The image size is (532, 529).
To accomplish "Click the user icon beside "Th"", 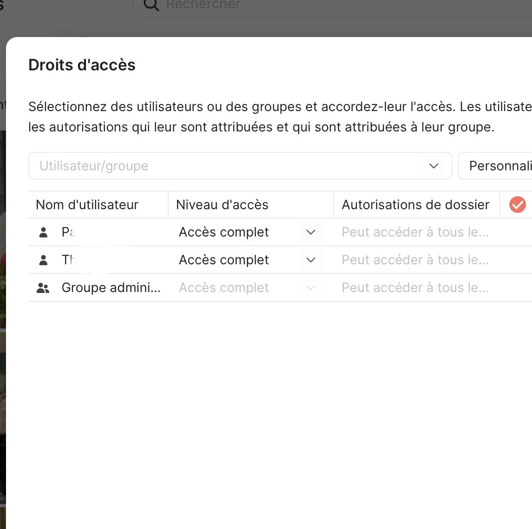I will click(x=43, y=260).
